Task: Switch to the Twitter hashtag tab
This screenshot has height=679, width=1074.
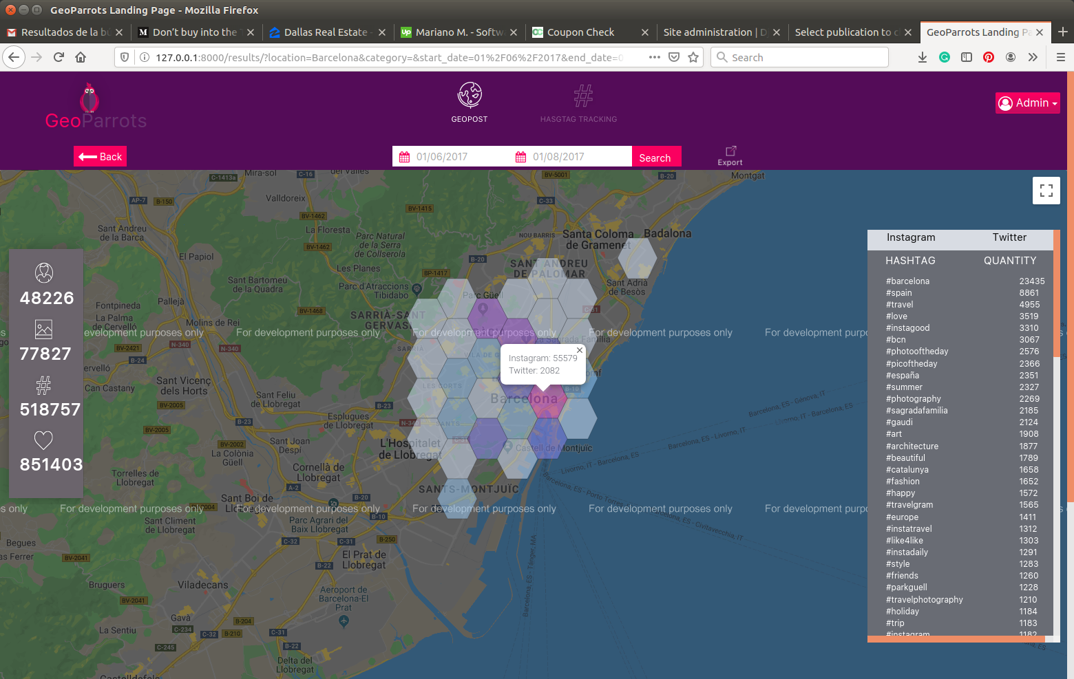Action: click(1009, 237)
